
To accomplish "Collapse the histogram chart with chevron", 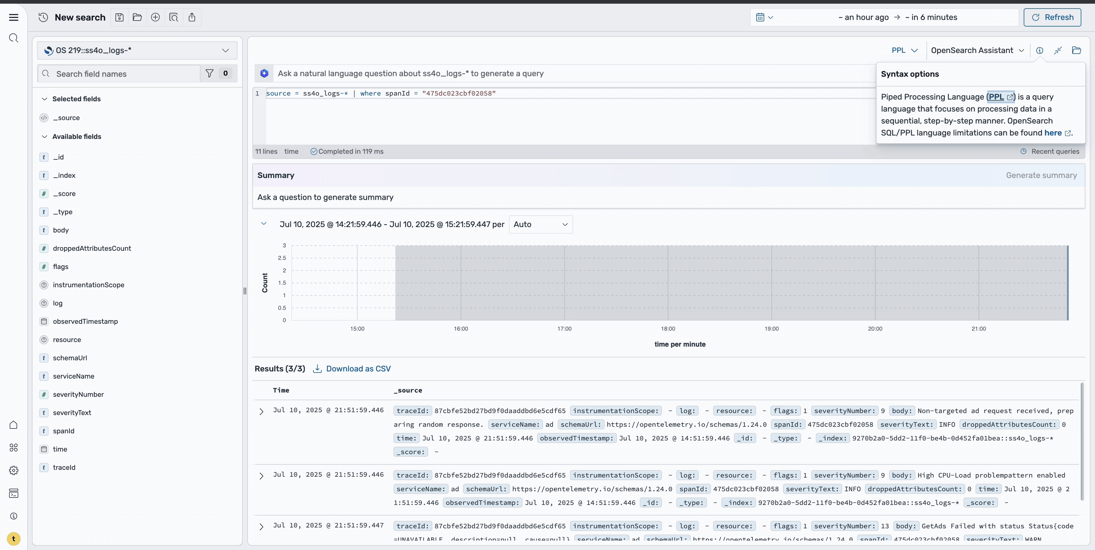I will (x=263, y=224).
